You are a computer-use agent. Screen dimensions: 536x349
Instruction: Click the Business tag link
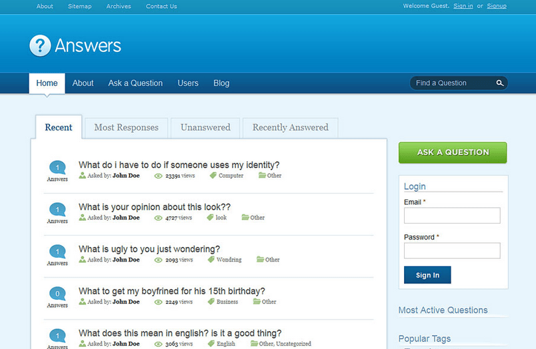[x=227, y=302]
